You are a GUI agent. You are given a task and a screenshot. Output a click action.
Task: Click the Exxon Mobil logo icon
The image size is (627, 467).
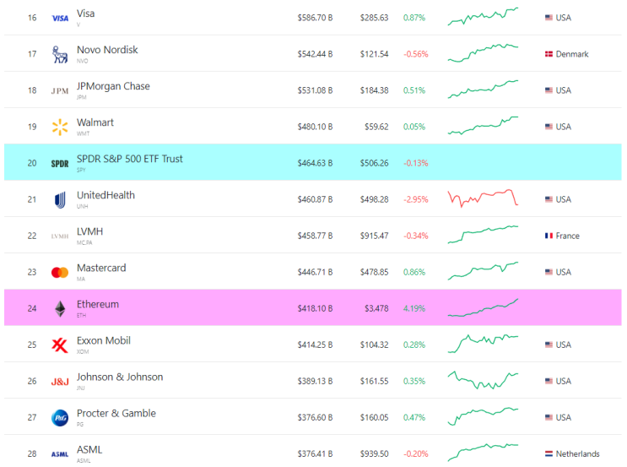click(60, 345)
